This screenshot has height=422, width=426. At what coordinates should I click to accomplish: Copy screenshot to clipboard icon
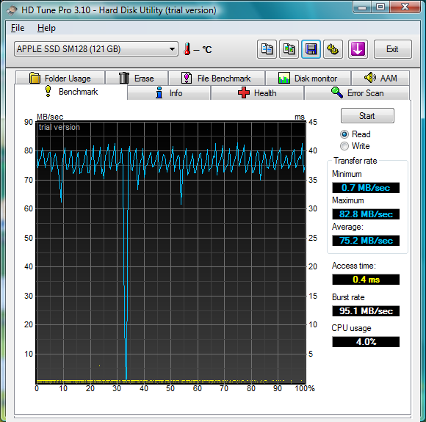pyautogui.click(x=289, y=49)
